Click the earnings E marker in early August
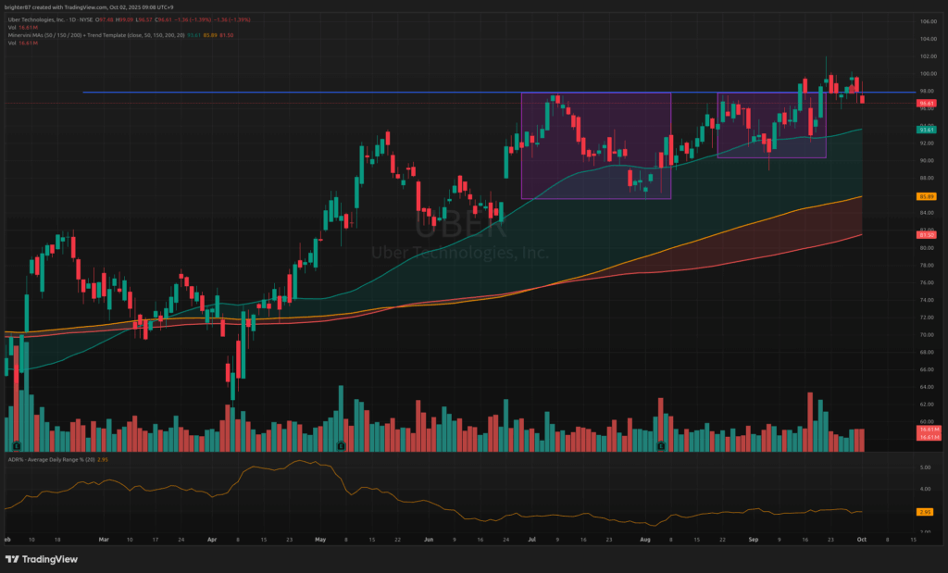The image size is (948, 573). 661,446
